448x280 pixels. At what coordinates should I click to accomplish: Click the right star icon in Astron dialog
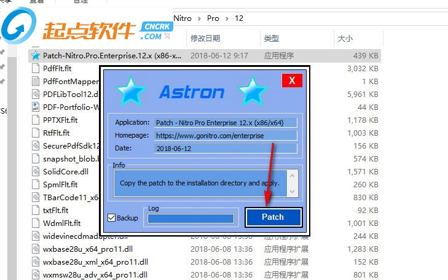(253, 91)
